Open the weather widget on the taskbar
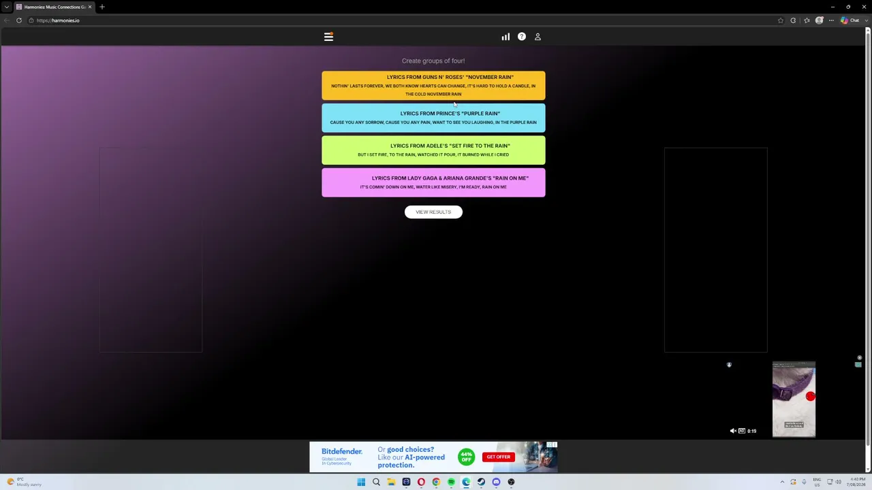This screenshot has width=872, height=490. point(24,482)
